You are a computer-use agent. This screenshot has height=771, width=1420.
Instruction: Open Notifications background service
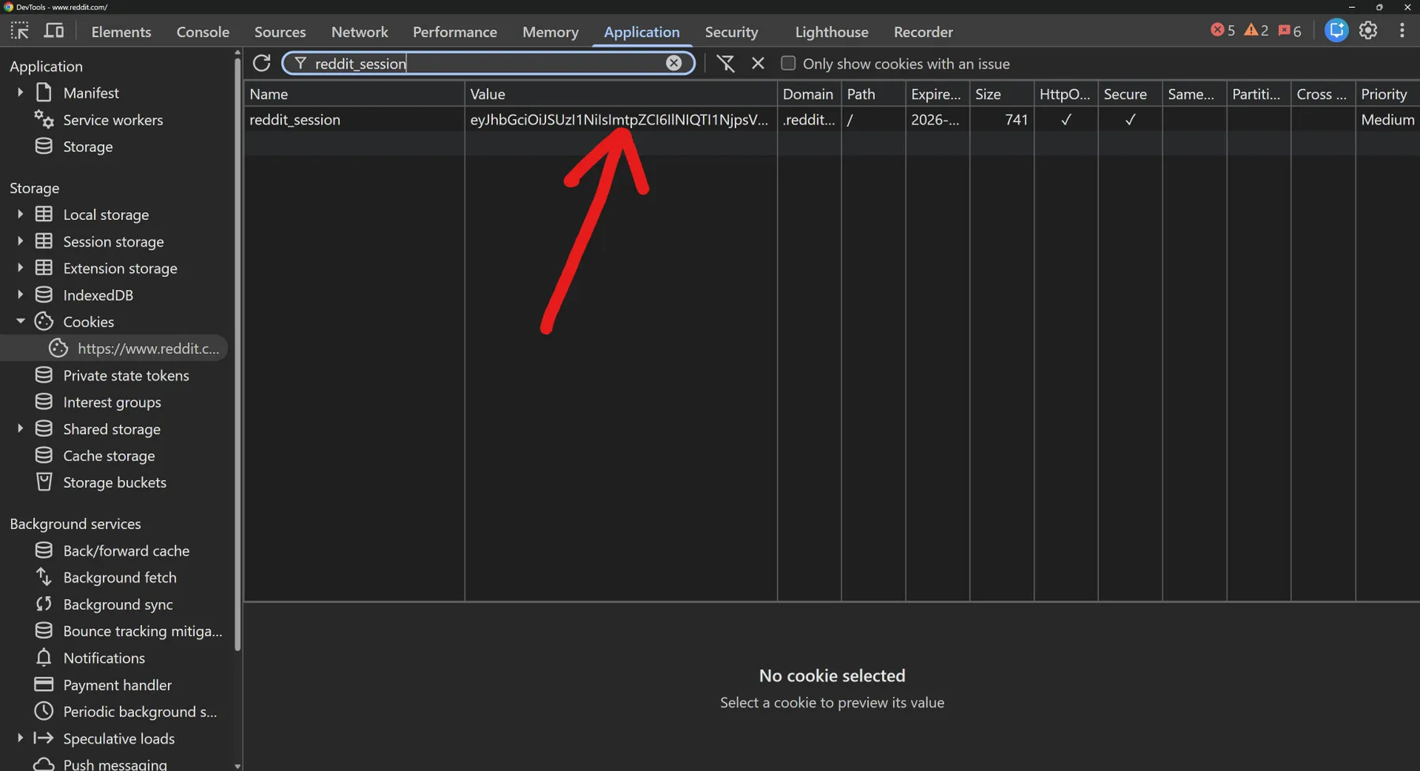pyautogui.click(x=104, y=657)
